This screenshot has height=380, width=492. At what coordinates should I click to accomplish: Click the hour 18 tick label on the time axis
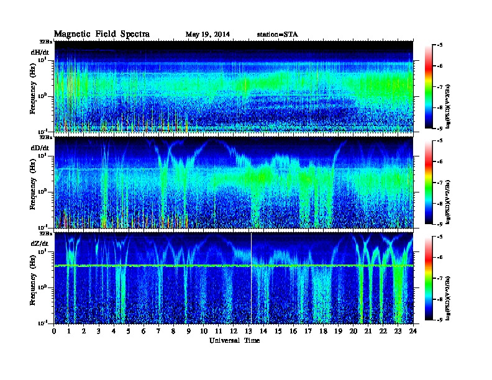click(x=323, y=331)
